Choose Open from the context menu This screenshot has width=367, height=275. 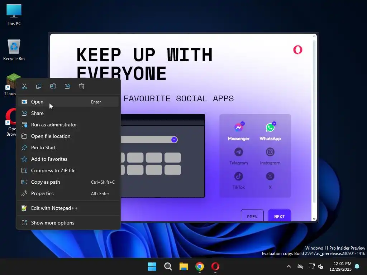(x=68, y=102)
